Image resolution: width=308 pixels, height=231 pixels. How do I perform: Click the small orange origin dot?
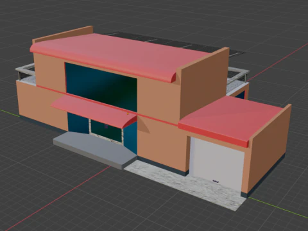pos(128,114)
